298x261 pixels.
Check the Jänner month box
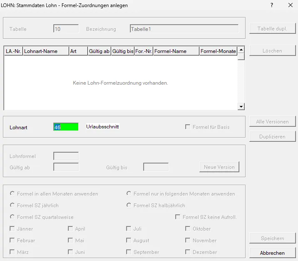(12, 228)
